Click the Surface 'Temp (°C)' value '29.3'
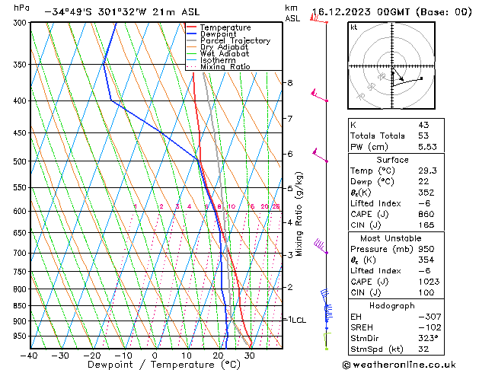This screenshot has height=370, width=479. pos(427,171)
